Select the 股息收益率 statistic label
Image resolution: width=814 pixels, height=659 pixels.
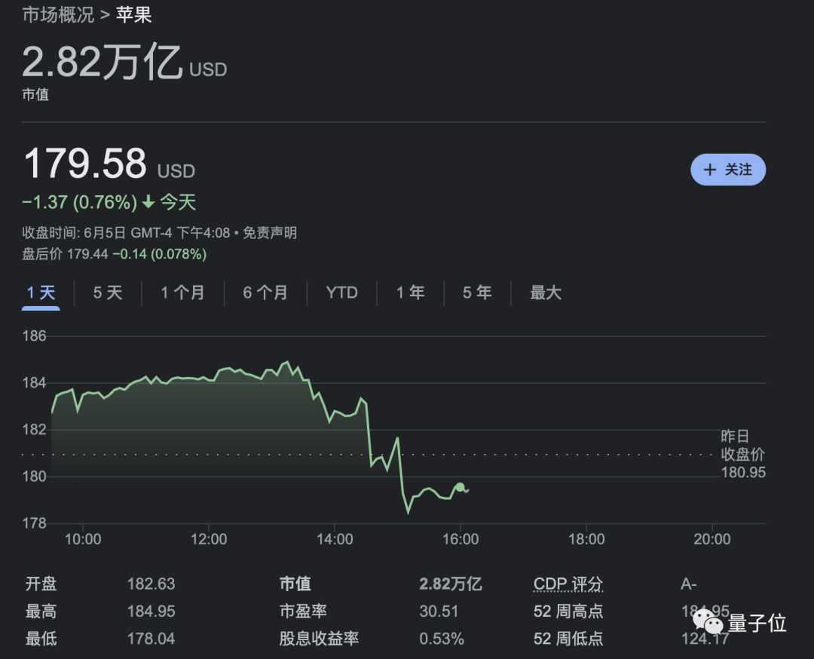pos(319,639)
